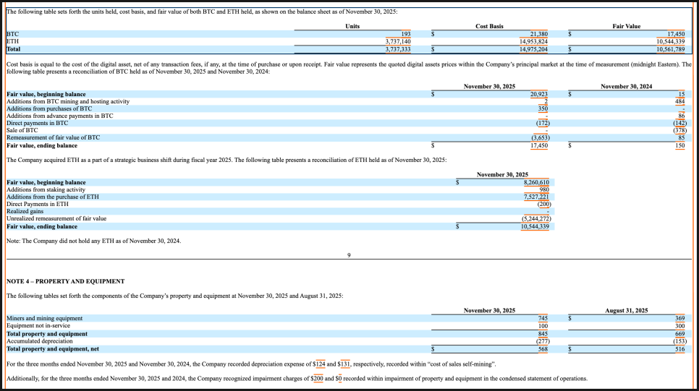The width and height of the screenshot is (699, 391).
Task: Click the BTC purchases value 350
Action: tap(543, 108)
